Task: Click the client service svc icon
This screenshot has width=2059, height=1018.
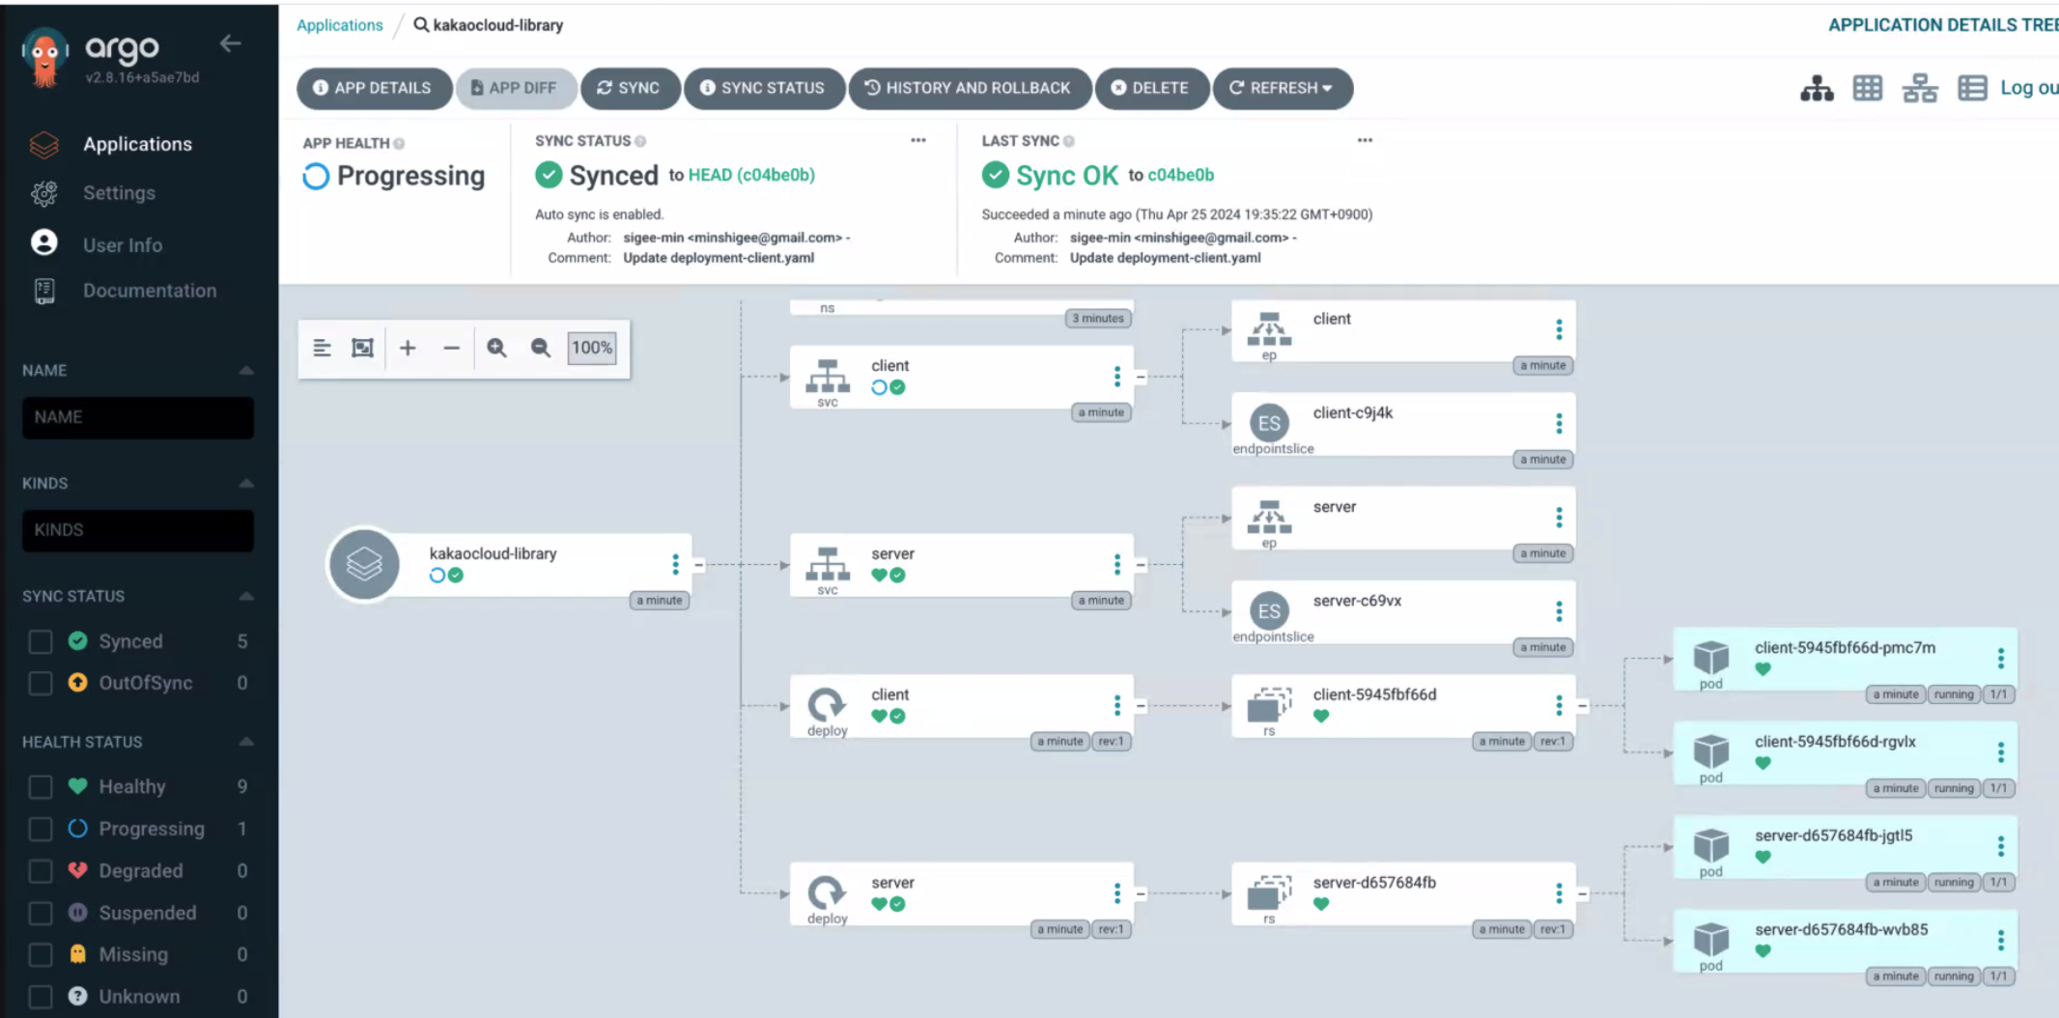Action: [828, 376]
